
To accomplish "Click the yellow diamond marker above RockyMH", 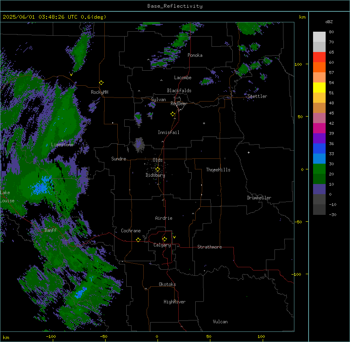I will [x=102, y=83].
